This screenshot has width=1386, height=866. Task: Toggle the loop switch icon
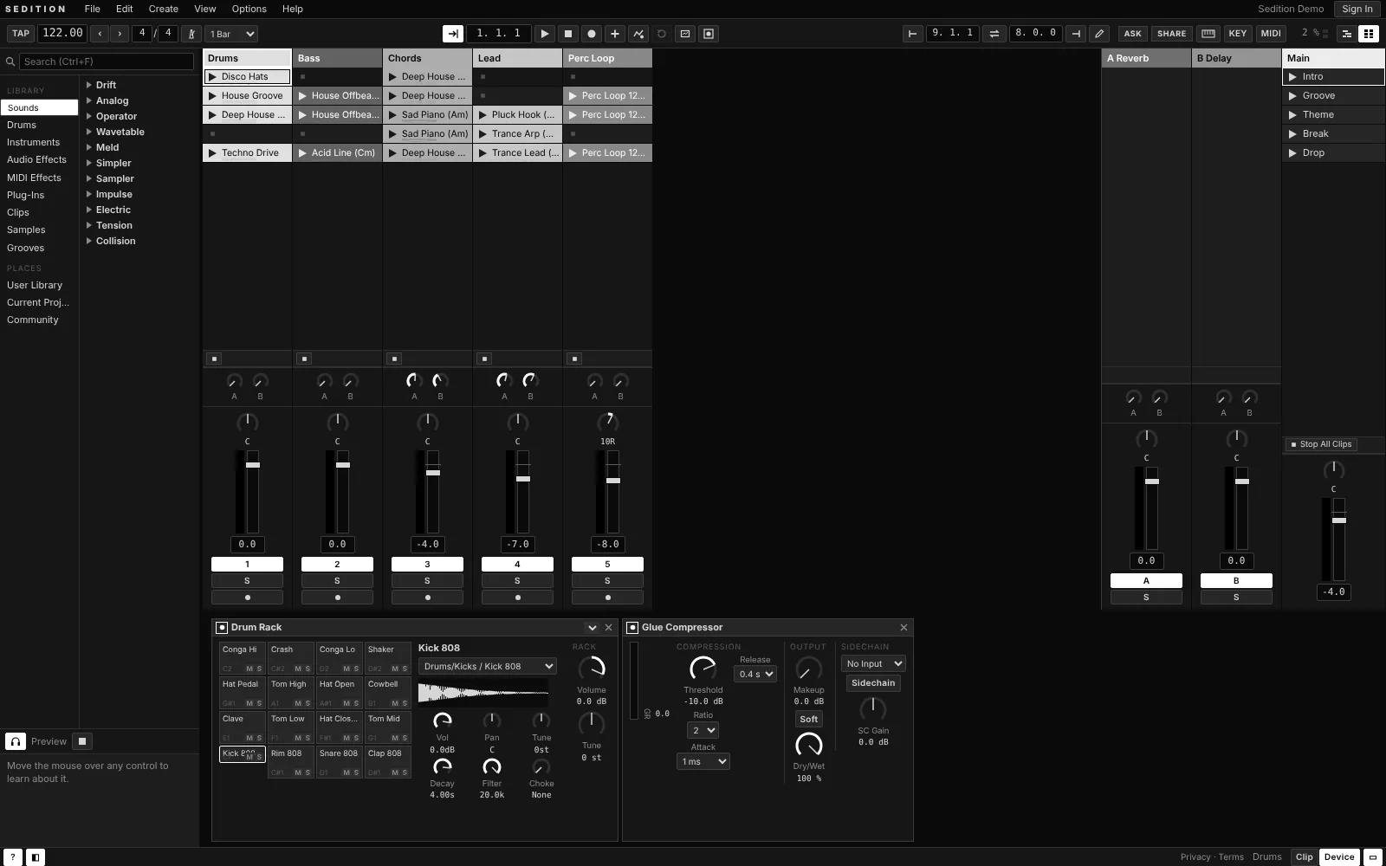(994, 34)
